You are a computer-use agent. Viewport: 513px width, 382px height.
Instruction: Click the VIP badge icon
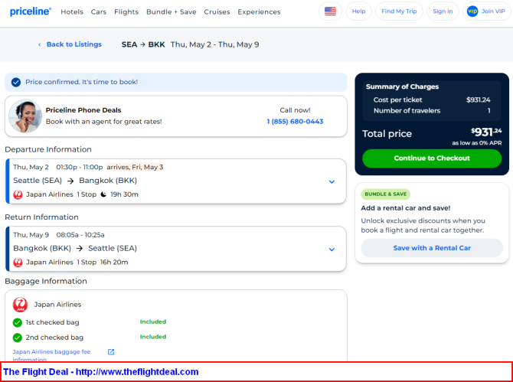click(472, 11)
